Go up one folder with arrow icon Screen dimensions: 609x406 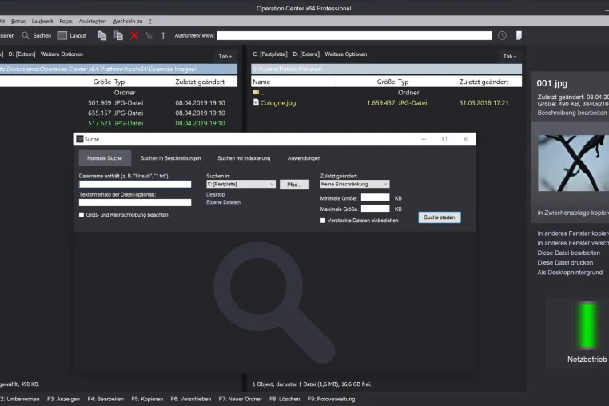[x=163, y=36]
